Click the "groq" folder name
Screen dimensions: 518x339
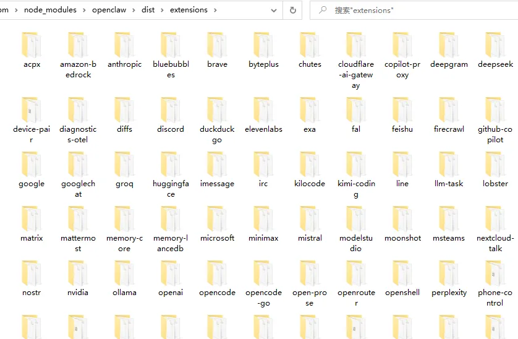tap(124, 184)
